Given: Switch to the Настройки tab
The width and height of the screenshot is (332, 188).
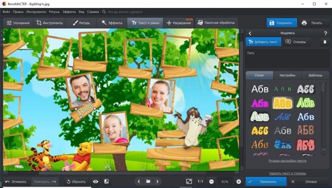Looking at the screenshot, I should 287,75.
